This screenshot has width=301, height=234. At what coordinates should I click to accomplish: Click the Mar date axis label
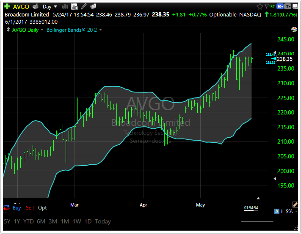click(x=75, y=205)
